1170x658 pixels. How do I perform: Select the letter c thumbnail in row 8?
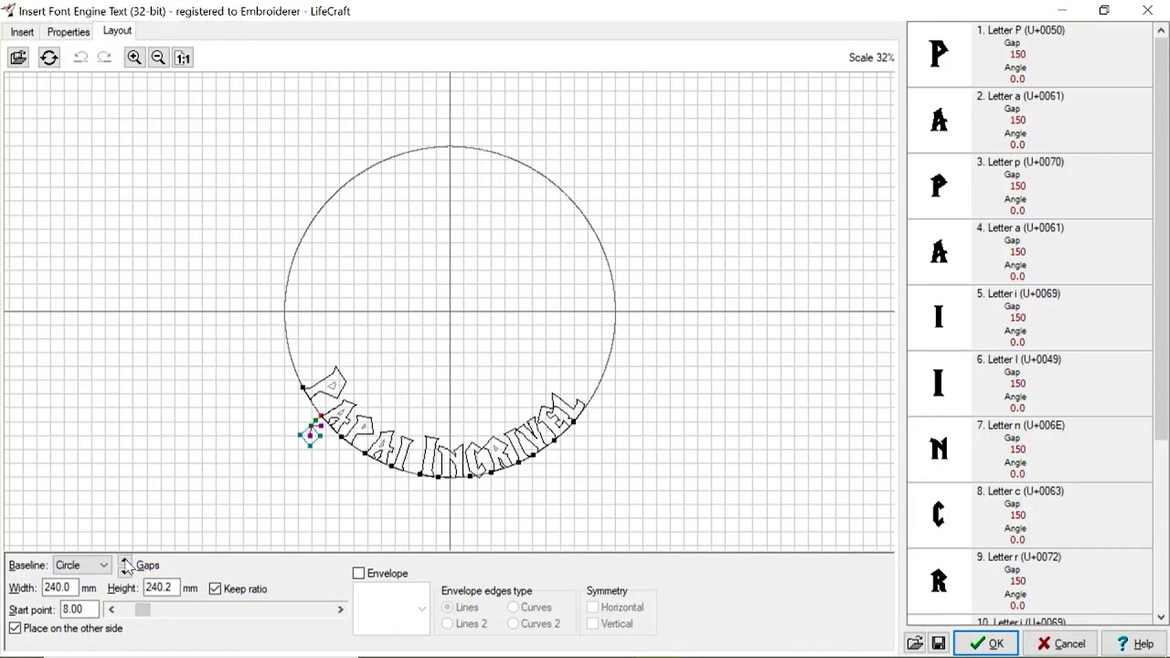click(x=939, y=515)
